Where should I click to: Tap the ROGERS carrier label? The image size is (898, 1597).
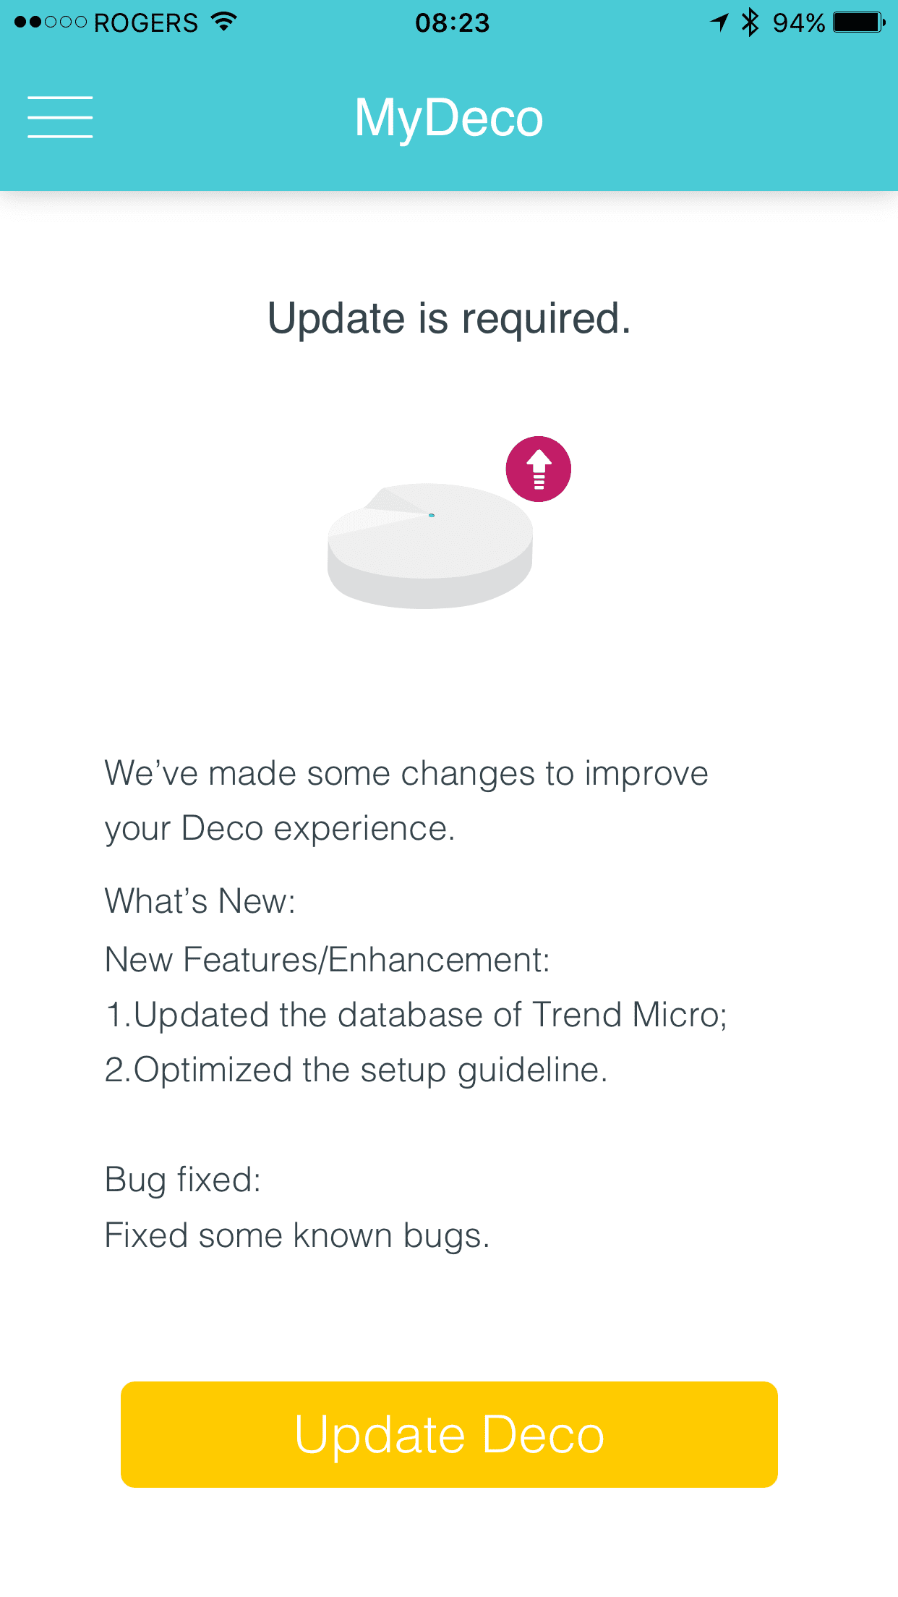(146, 23)
